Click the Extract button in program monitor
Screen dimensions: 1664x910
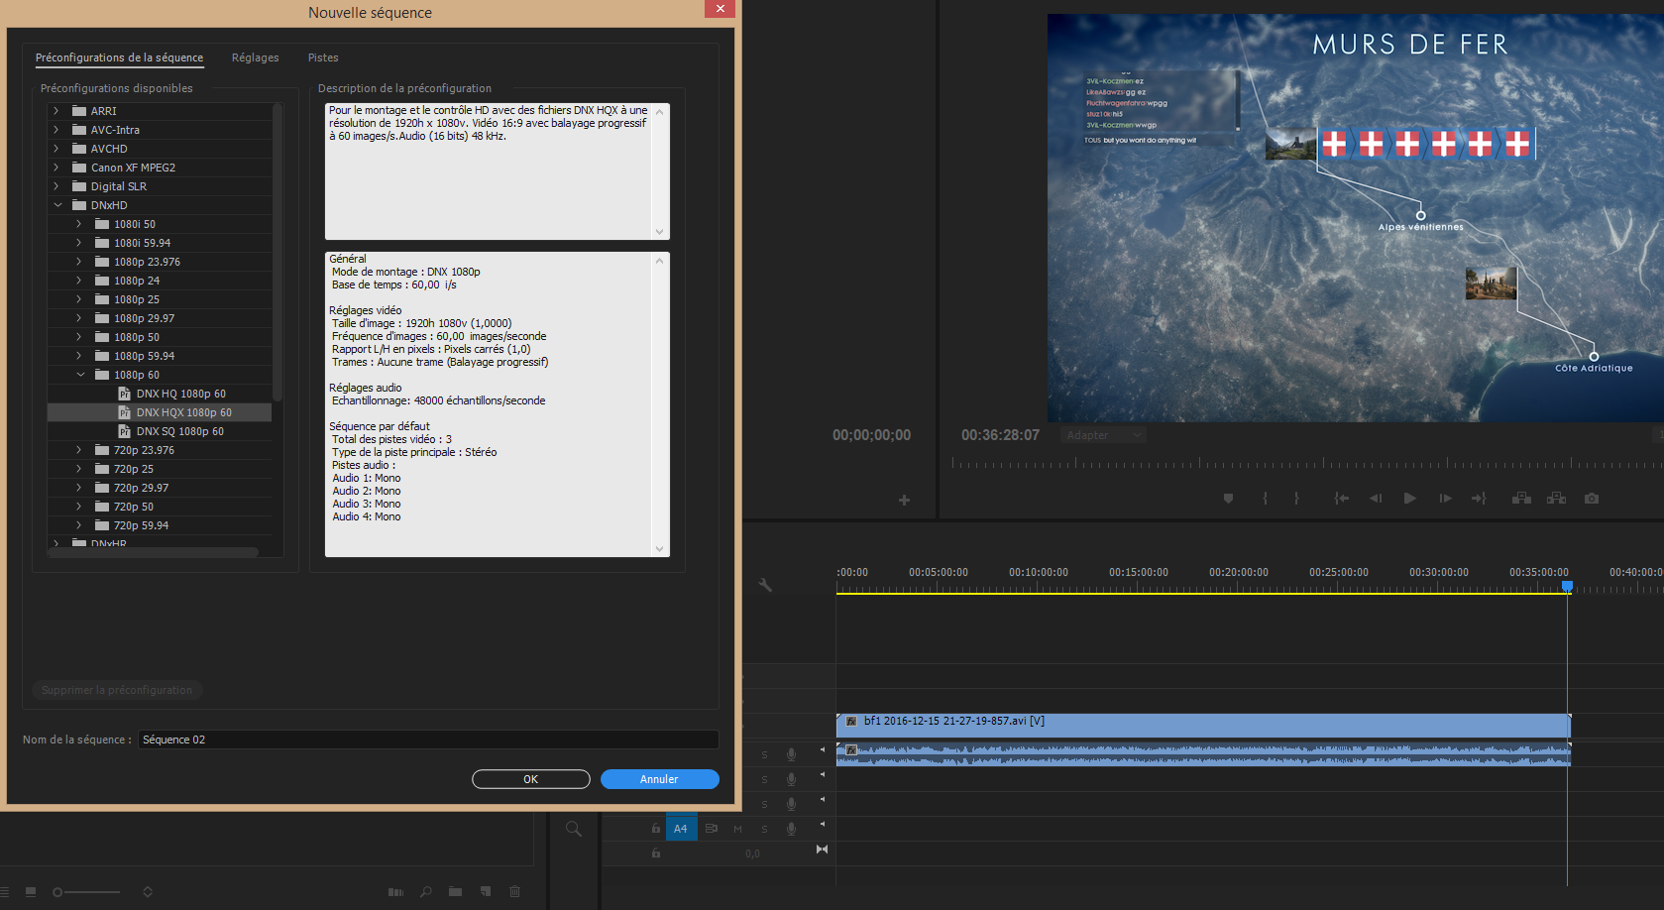click(1556, 499)
